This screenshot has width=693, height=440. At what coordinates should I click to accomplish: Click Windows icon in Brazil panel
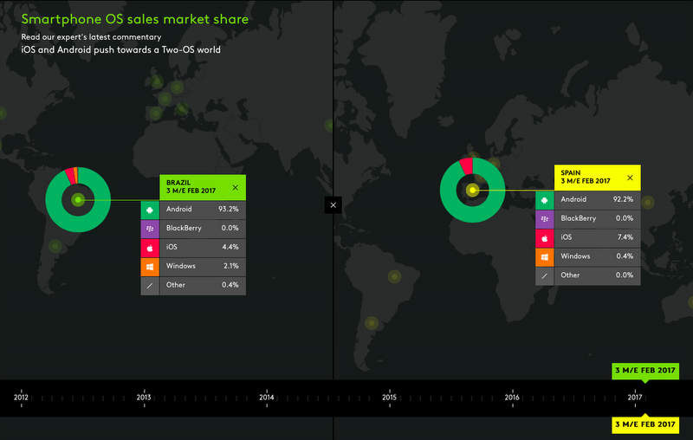coord(150,267)
